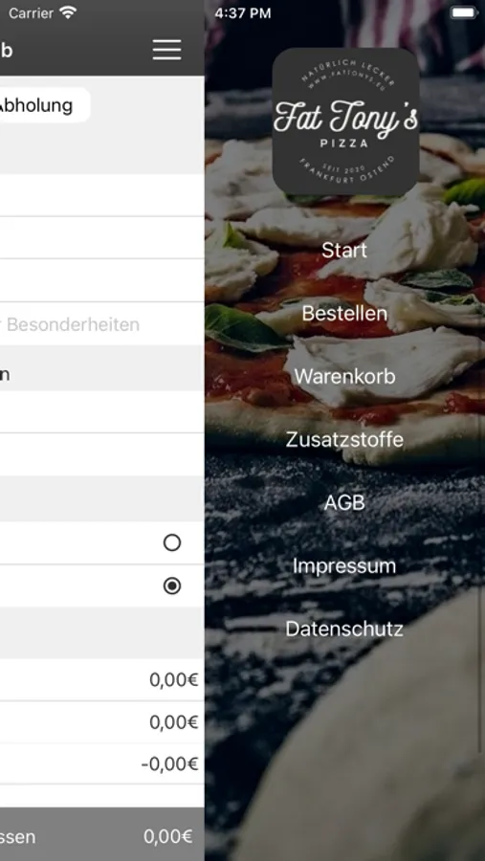
Task: Tap the Carrier label in the status bar
Action: [31, 13]
